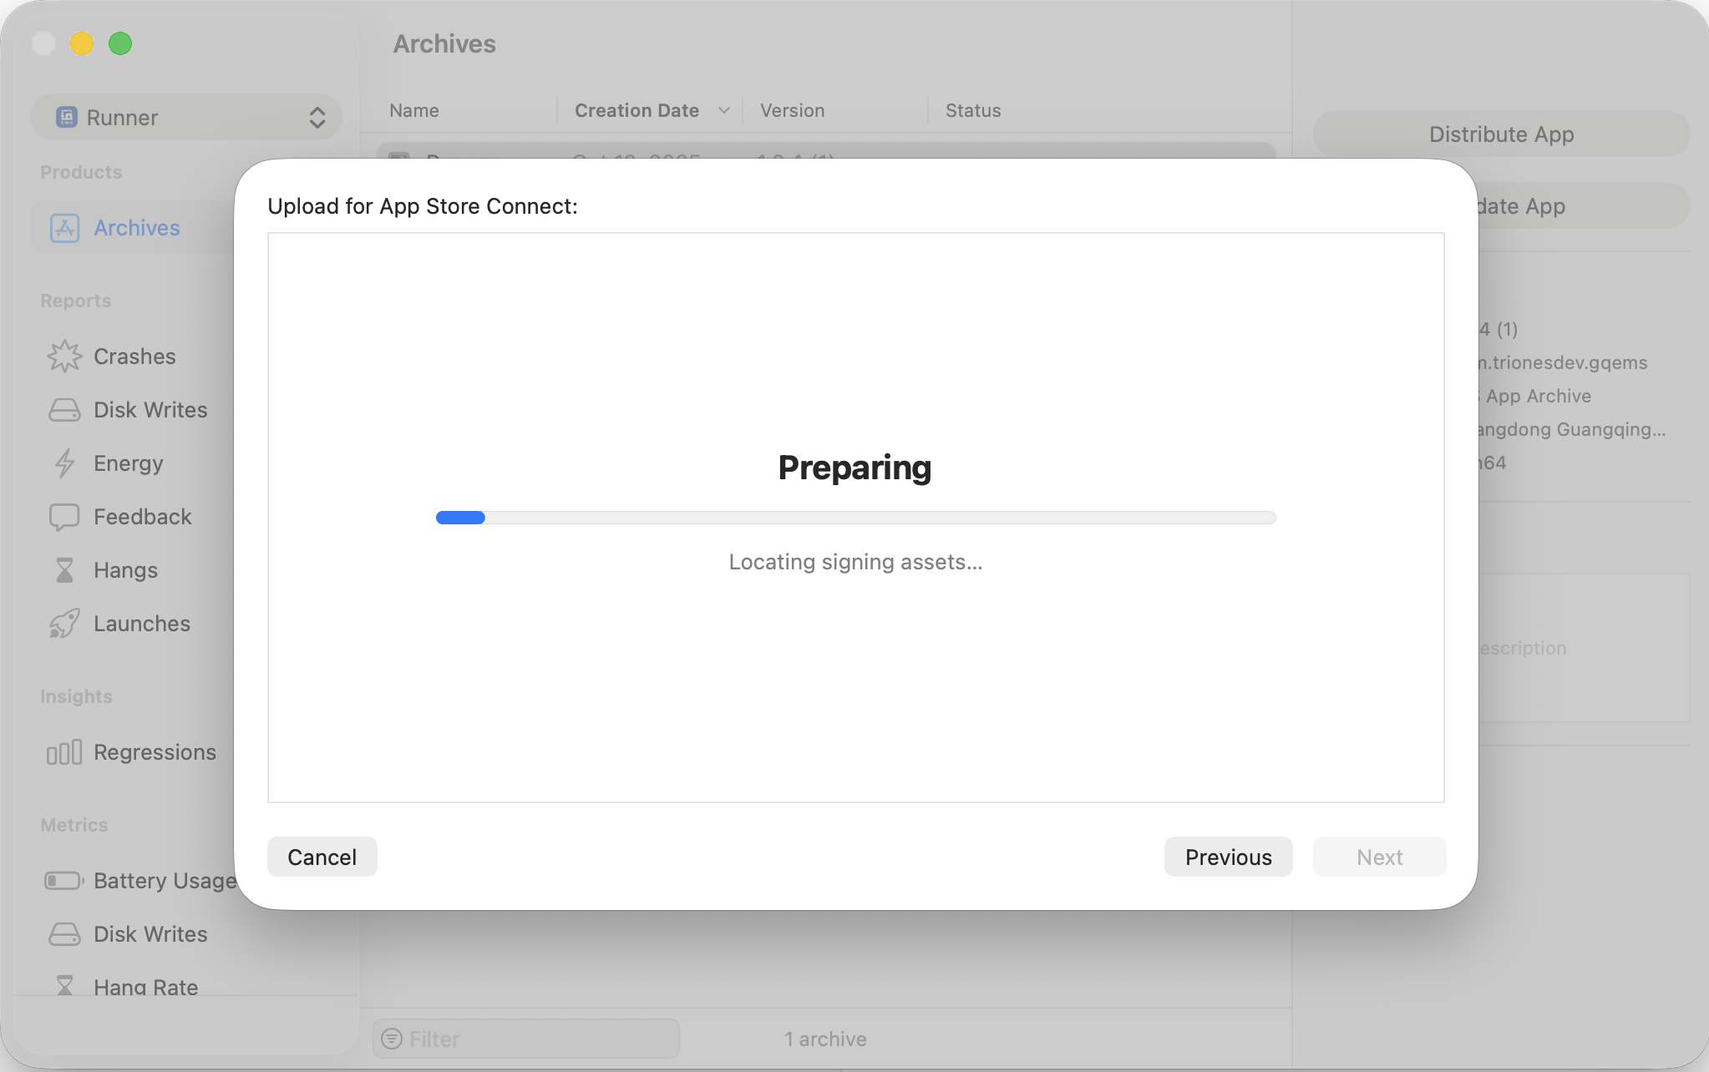Click the Archives icon in sidebar
Image resolution: width=1709 pixels, height=1072 pixels.
point(64,228)
